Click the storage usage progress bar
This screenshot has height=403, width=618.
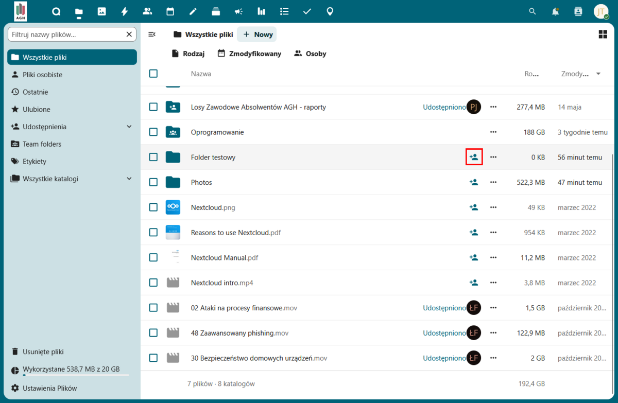coord(76,375)
